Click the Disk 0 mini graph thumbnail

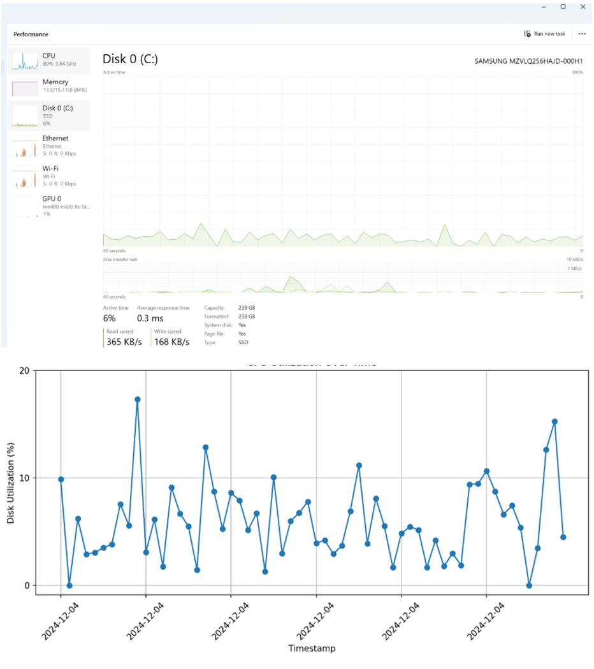tap(25, 117)
